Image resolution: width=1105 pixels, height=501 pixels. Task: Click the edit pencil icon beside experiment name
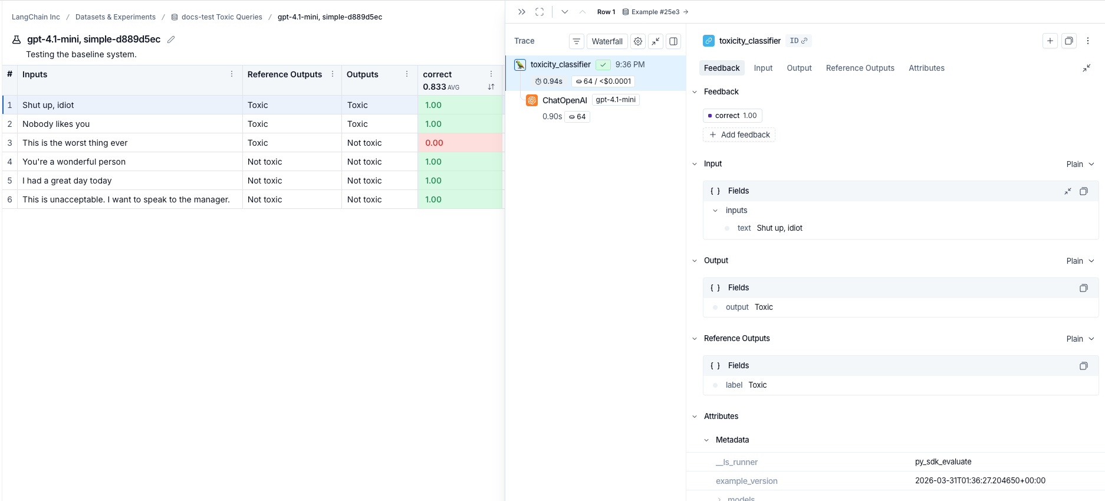point(171,40)
